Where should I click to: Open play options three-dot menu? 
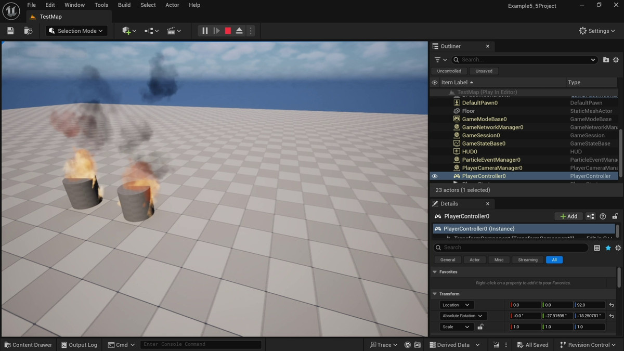click(250, 31)
